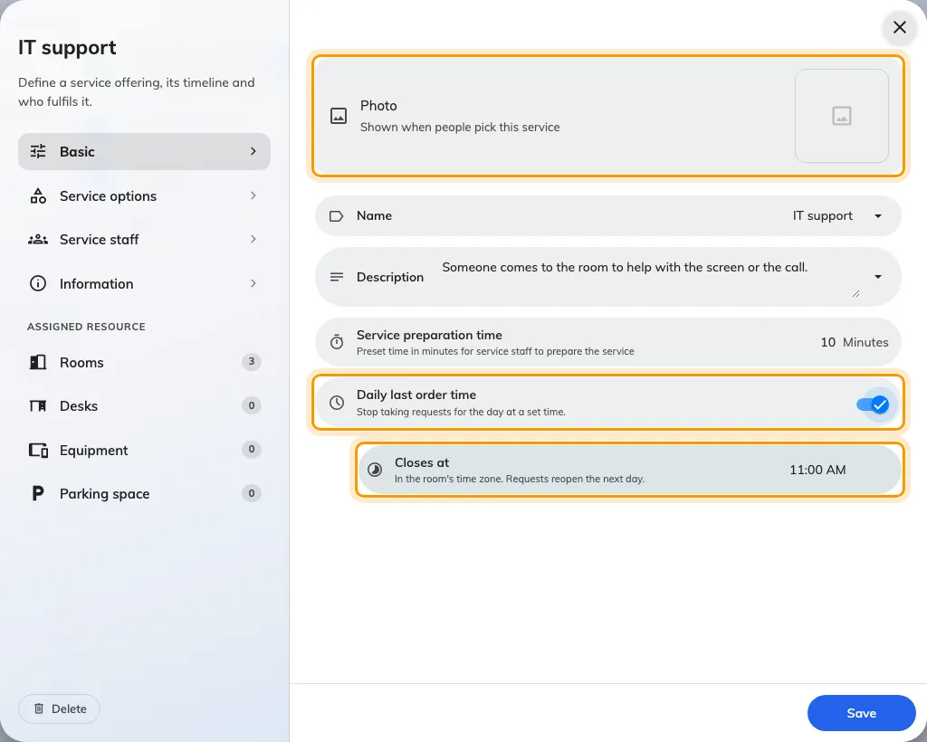The height and width of the screenshot is (742, 927).
Task: Open the Description dropdown arrow
Action: 878,277
